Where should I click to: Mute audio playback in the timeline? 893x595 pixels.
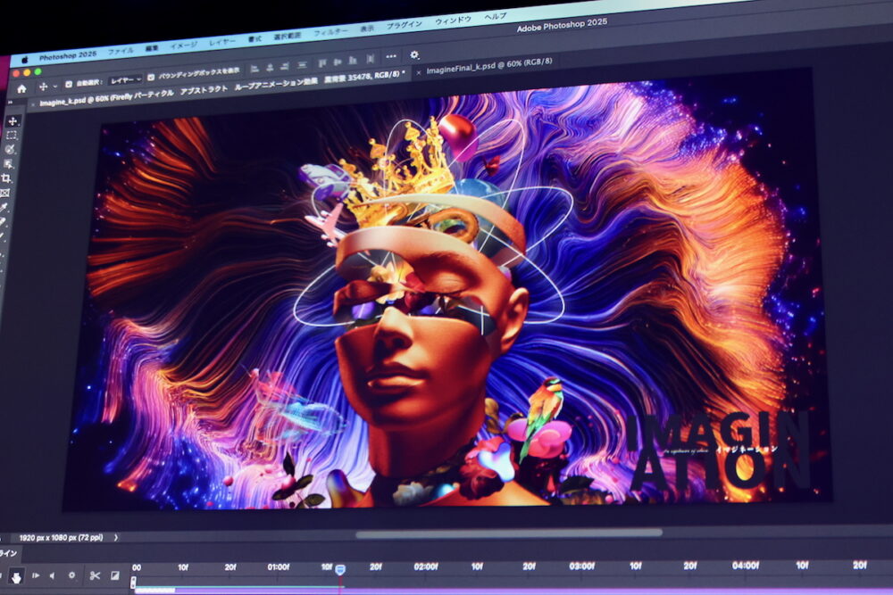52,575
